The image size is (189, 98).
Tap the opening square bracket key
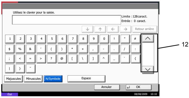click(73, 59)
